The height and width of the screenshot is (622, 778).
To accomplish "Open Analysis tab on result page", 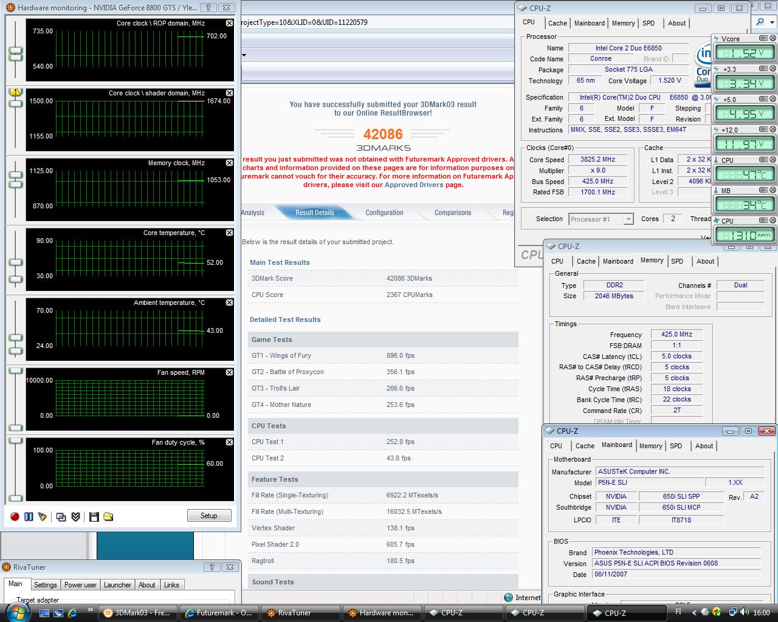I will point(253,213).
